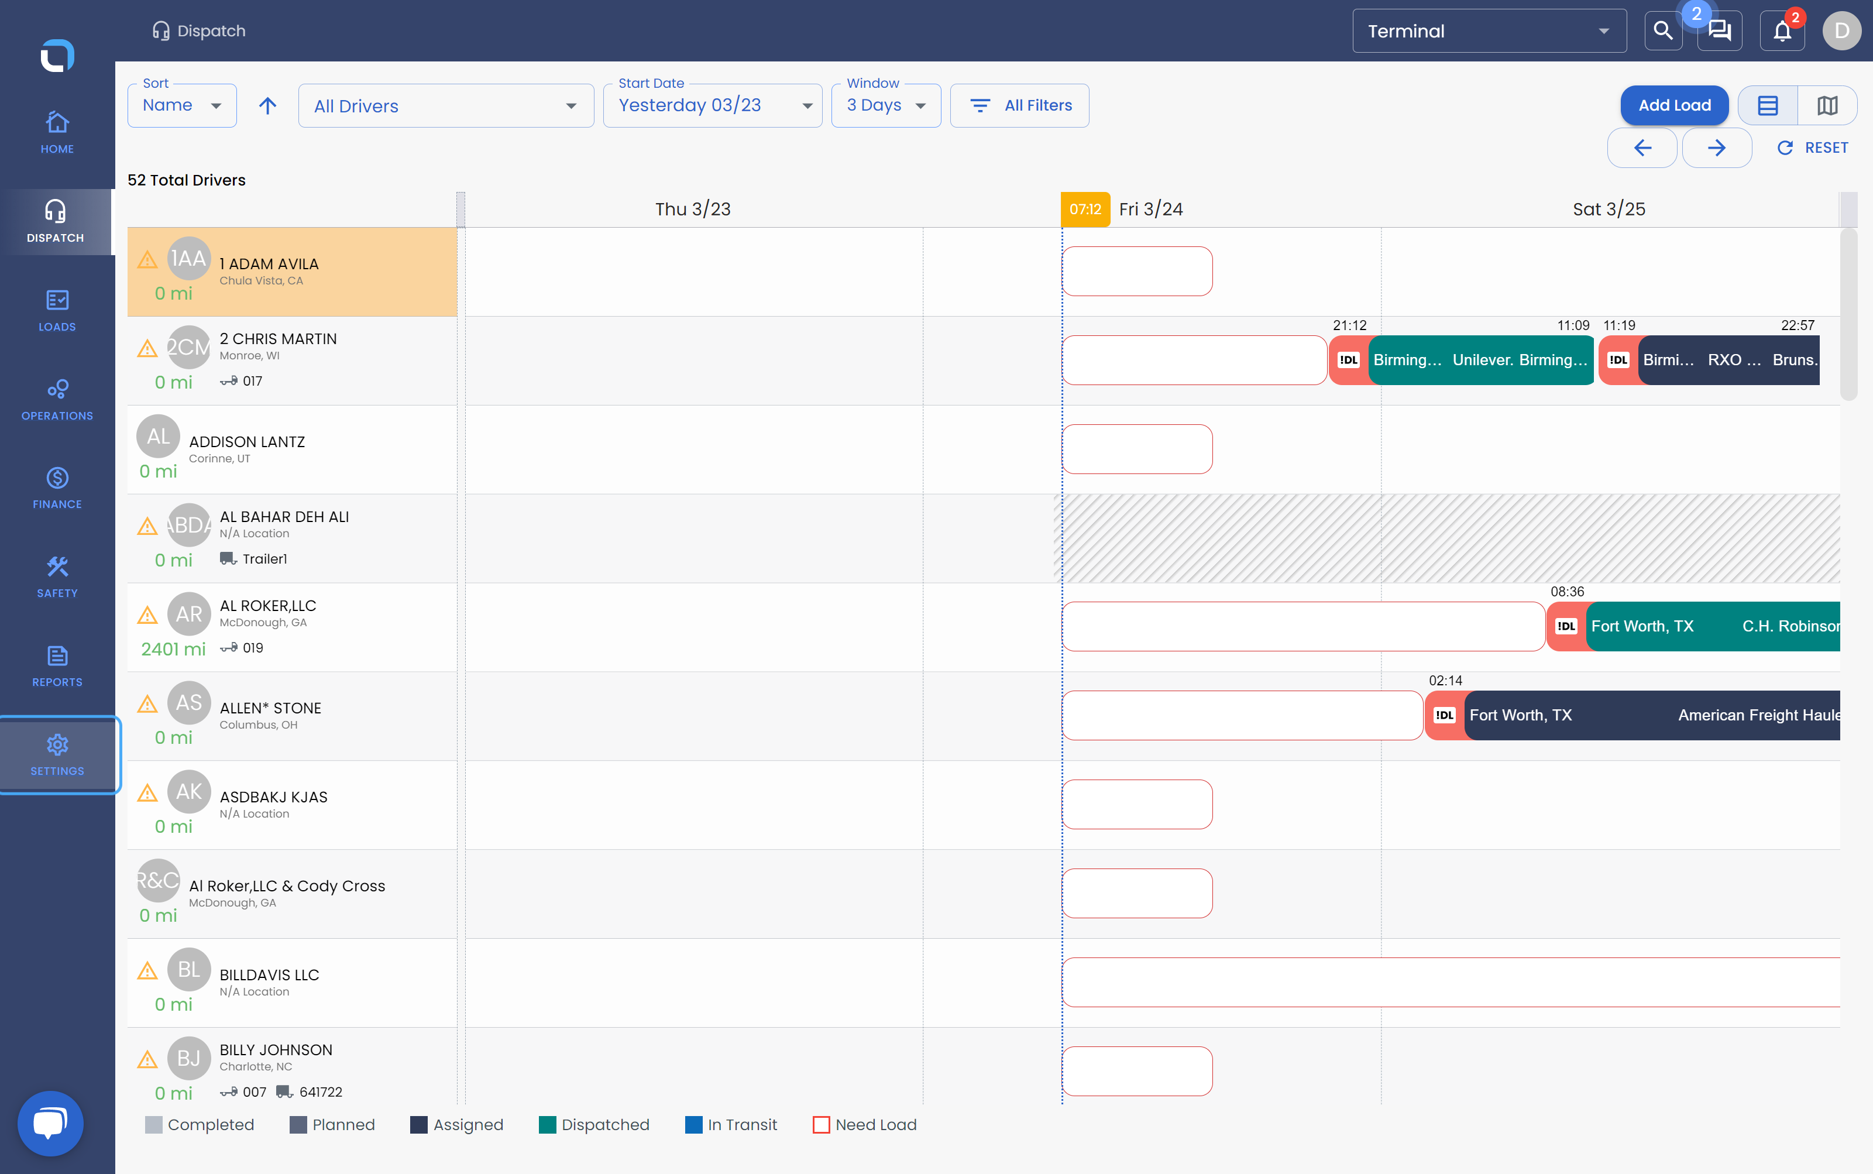Open the Loads section in sidebar
This screenshot has height=1174, width=1873.
point(57,311)
